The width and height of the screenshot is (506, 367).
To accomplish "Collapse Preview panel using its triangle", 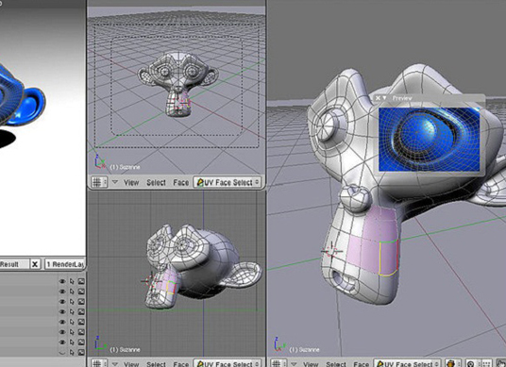I will pos(384,97).
